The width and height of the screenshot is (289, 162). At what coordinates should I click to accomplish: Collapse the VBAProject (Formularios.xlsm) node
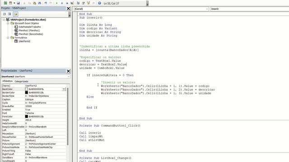point(4,20)
